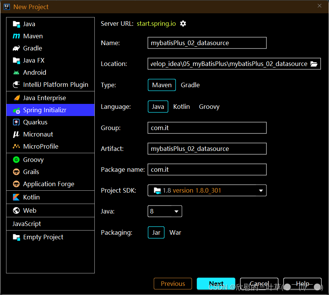This screenshot has height=295, width=329.
Task: Click the IntelliJ Platform Plugin icon
Action: coord(16,85)
